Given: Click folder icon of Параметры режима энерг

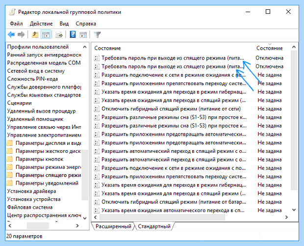Looking at the screenshot, I should [x=9, y=167].
